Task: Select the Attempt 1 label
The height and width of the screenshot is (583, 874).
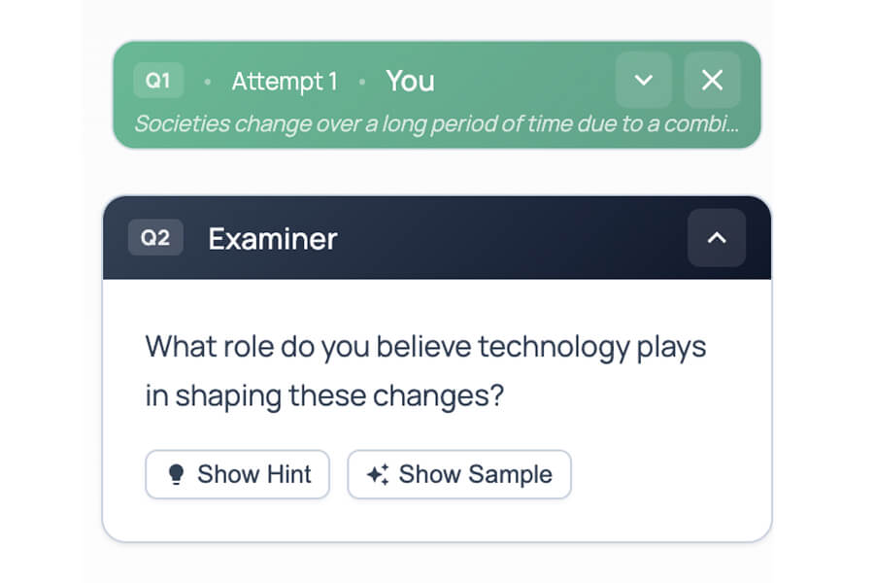Action: tap(285, 82)
